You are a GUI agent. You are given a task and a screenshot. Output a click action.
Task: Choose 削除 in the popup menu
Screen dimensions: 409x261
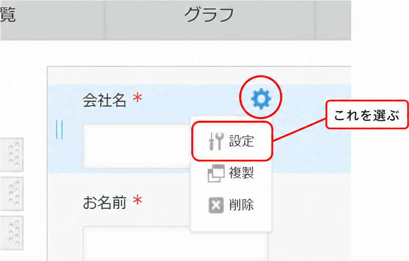coord(231,205)
